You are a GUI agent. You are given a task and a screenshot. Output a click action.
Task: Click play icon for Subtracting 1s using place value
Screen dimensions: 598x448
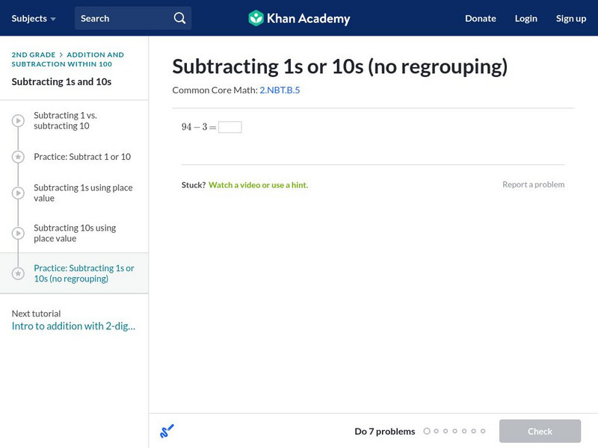(18, 193)
